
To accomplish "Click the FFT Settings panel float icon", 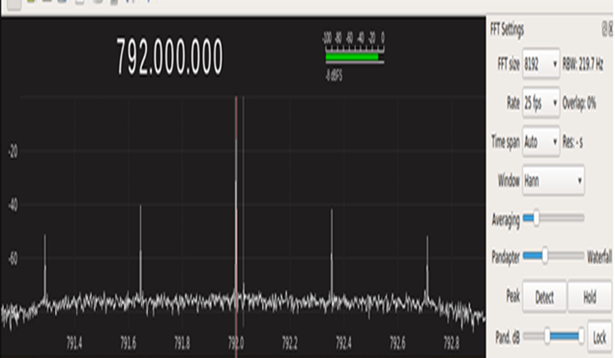I will [605, 29].
